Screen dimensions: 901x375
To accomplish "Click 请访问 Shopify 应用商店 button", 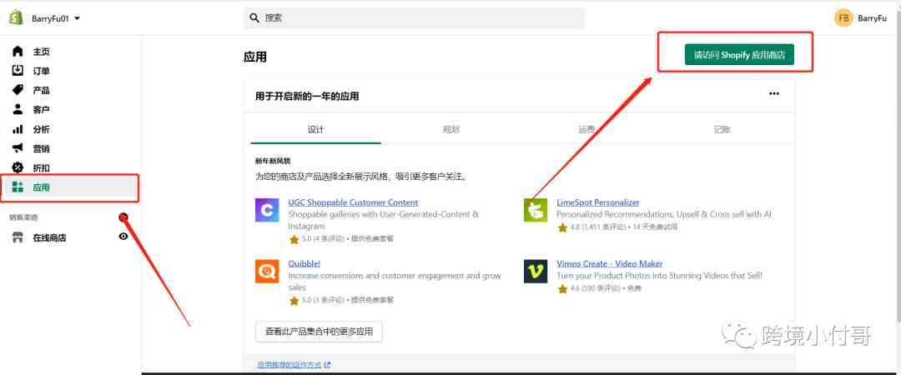I will [739, 54].
